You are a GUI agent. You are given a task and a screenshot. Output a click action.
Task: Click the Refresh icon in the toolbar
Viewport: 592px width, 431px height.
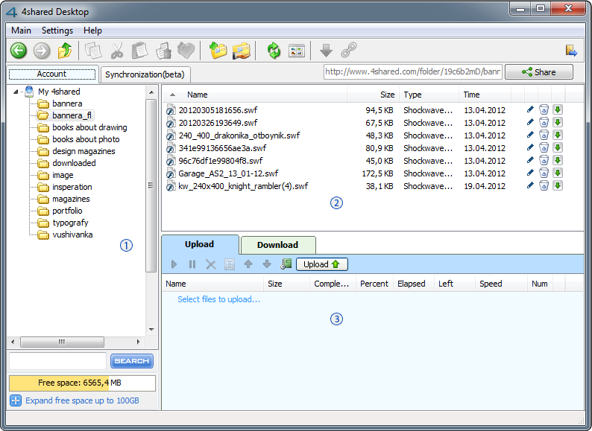(274, 50)
